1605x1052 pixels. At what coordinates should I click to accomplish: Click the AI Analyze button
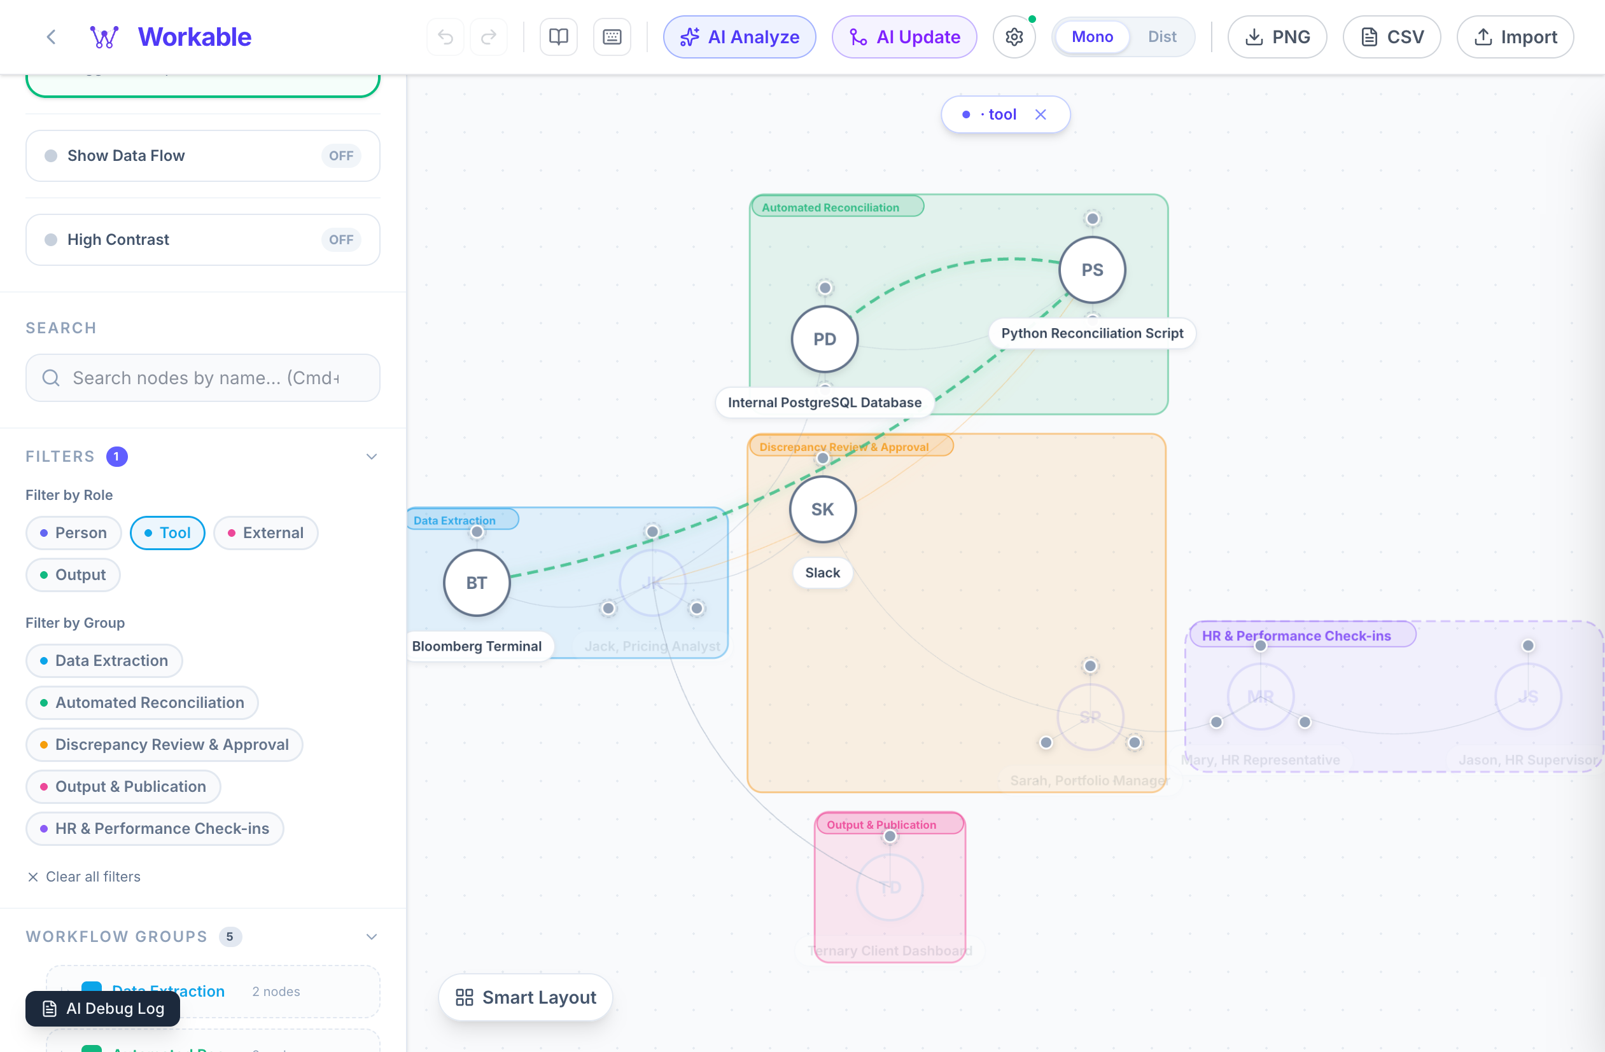coord(739,37)
